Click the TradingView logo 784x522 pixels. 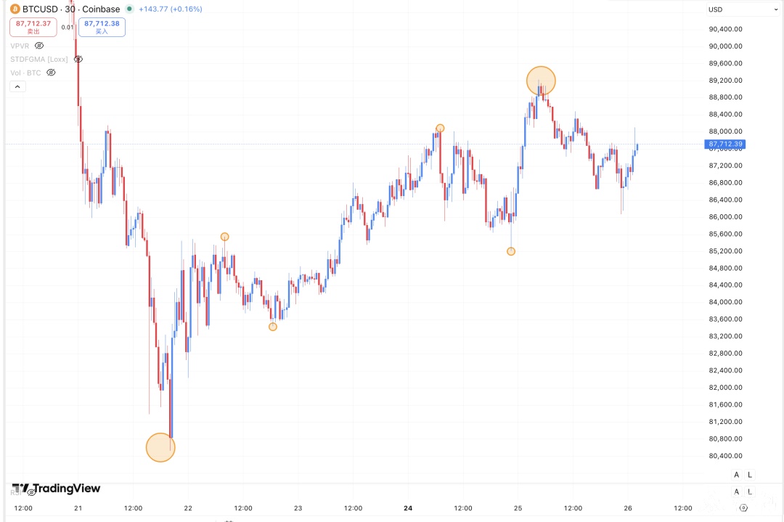click(56, 489)
